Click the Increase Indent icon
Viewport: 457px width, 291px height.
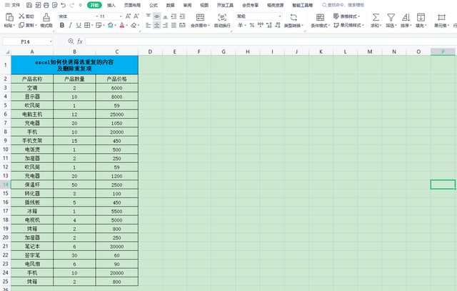tap(182, 16)
